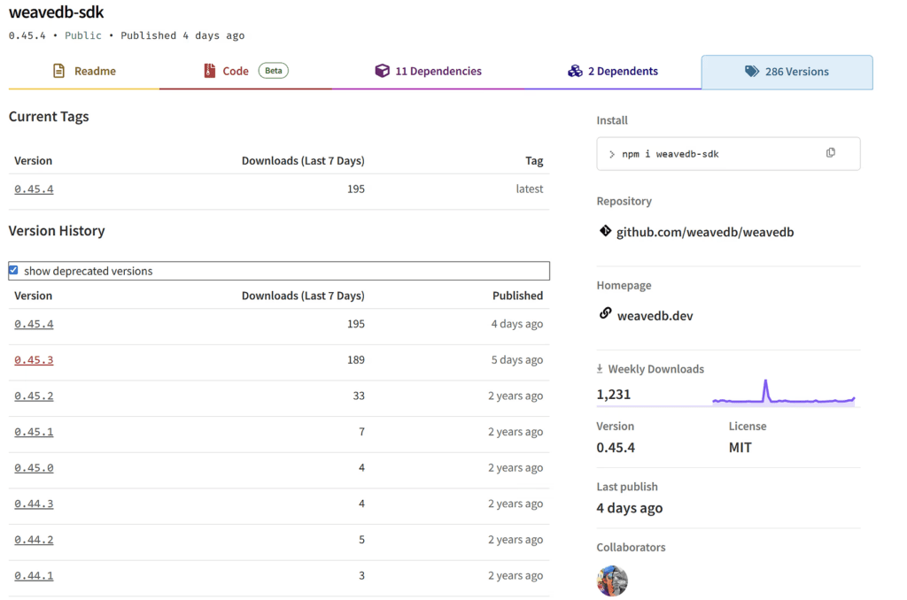907x600 pixels.
Task: Click the Code file icon
Action: pos(209,71)
